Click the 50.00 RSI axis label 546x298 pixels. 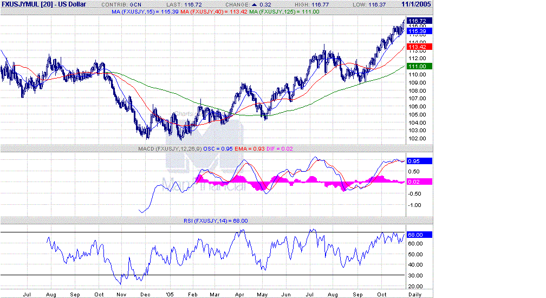click(x=415, y=255)
